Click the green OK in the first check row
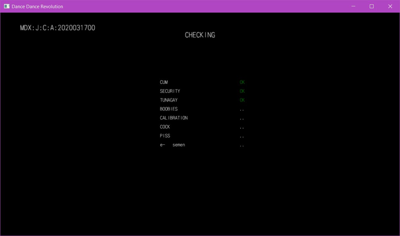400x236 pixels. point(242,82)
